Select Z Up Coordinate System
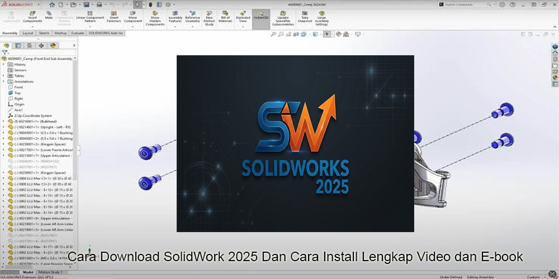The width and height of the screenshot is (559, 279). pyautogui.click(x=30, y=116)
